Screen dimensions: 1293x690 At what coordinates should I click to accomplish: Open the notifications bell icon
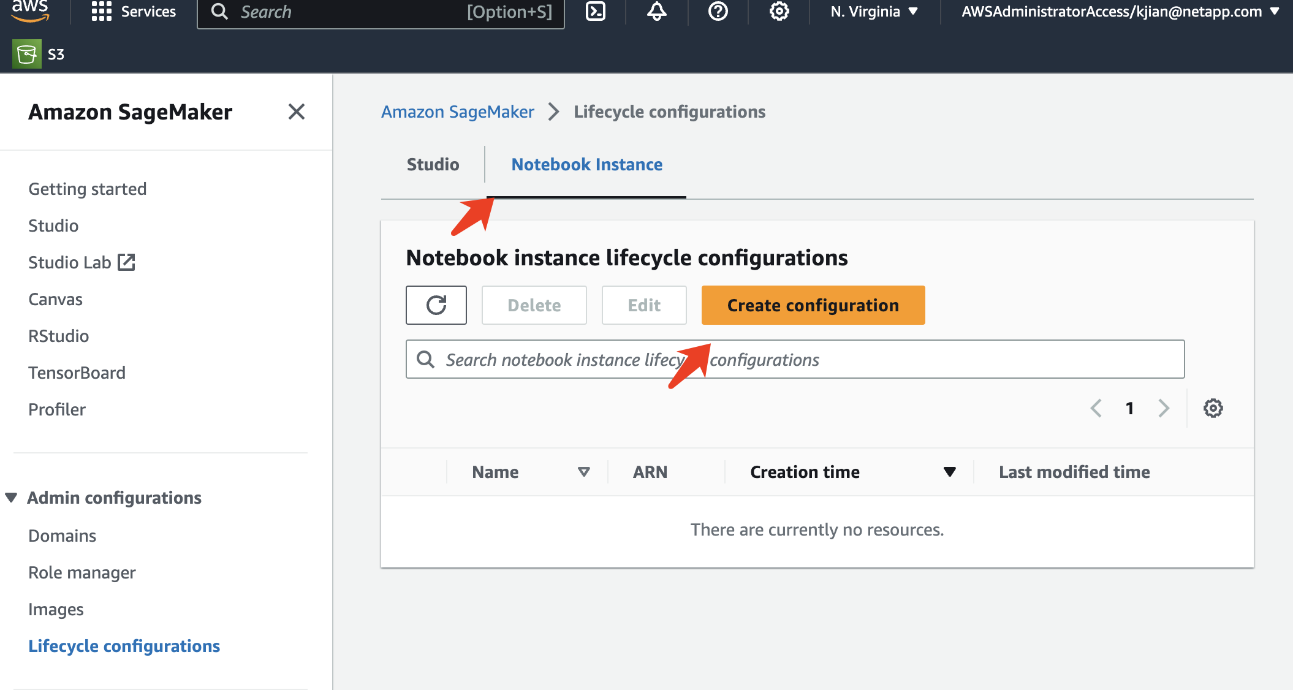tap(657, 12)
